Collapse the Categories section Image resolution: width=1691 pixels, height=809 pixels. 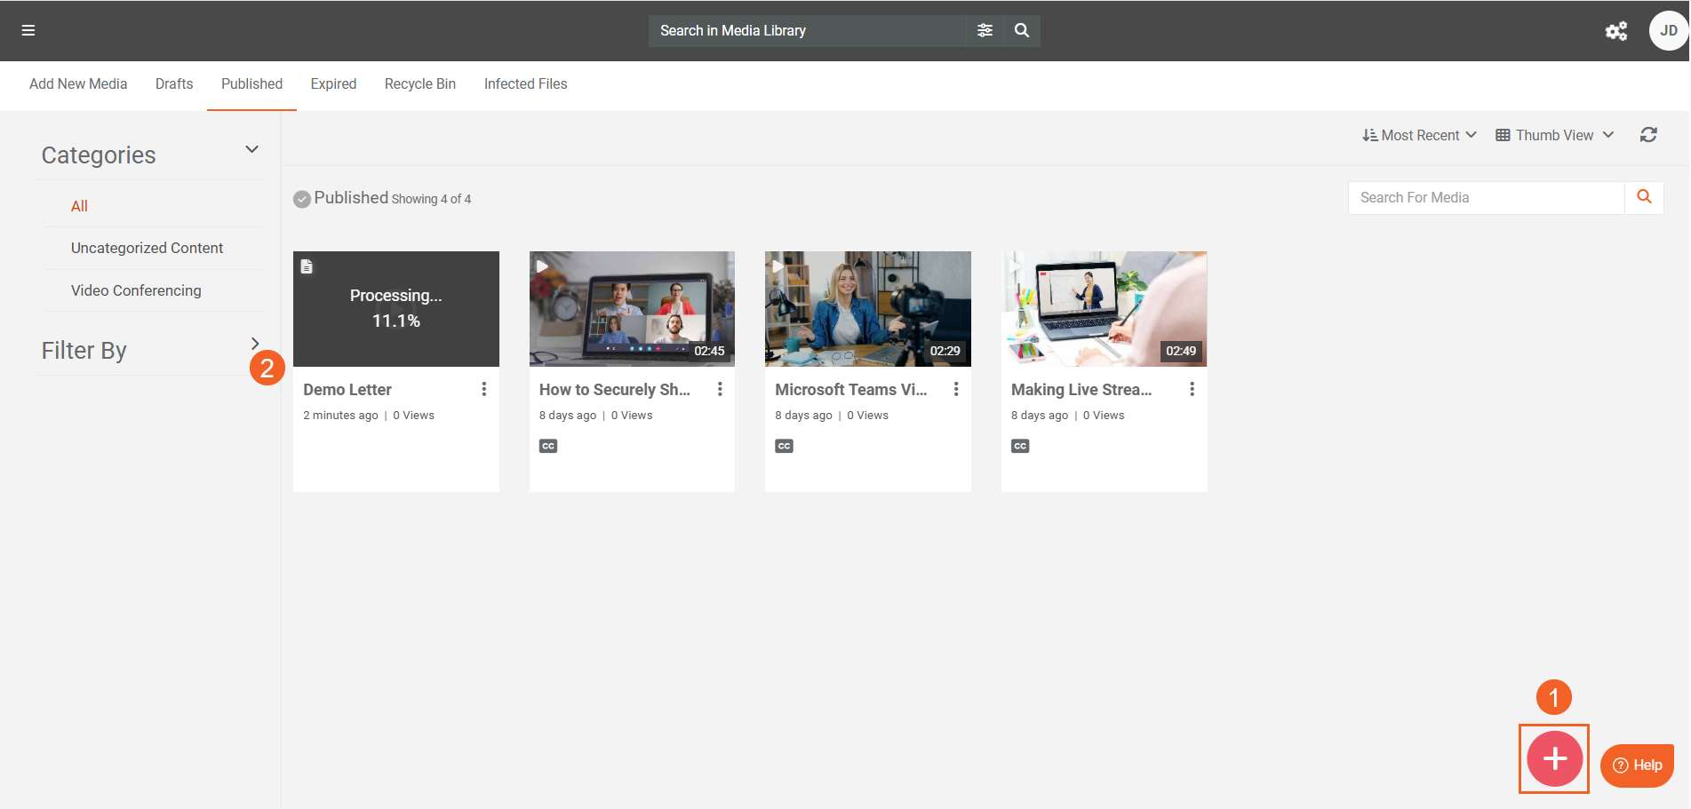[251, 149]
